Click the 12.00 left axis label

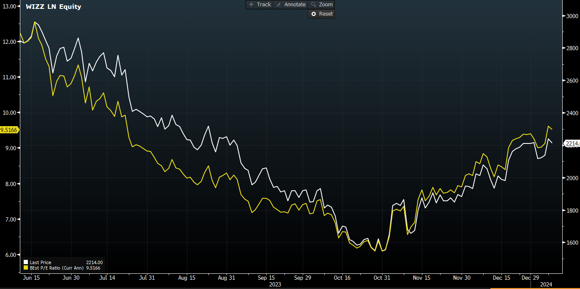[x=9, y=42]
